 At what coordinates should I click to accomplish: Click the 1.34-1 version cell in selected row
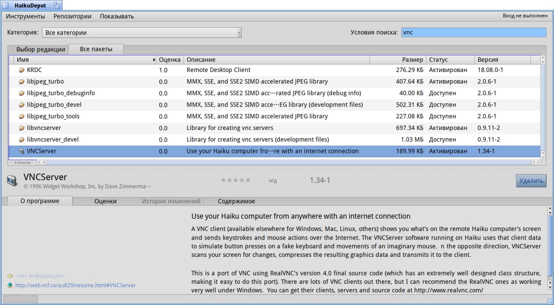tap(486, 151)
